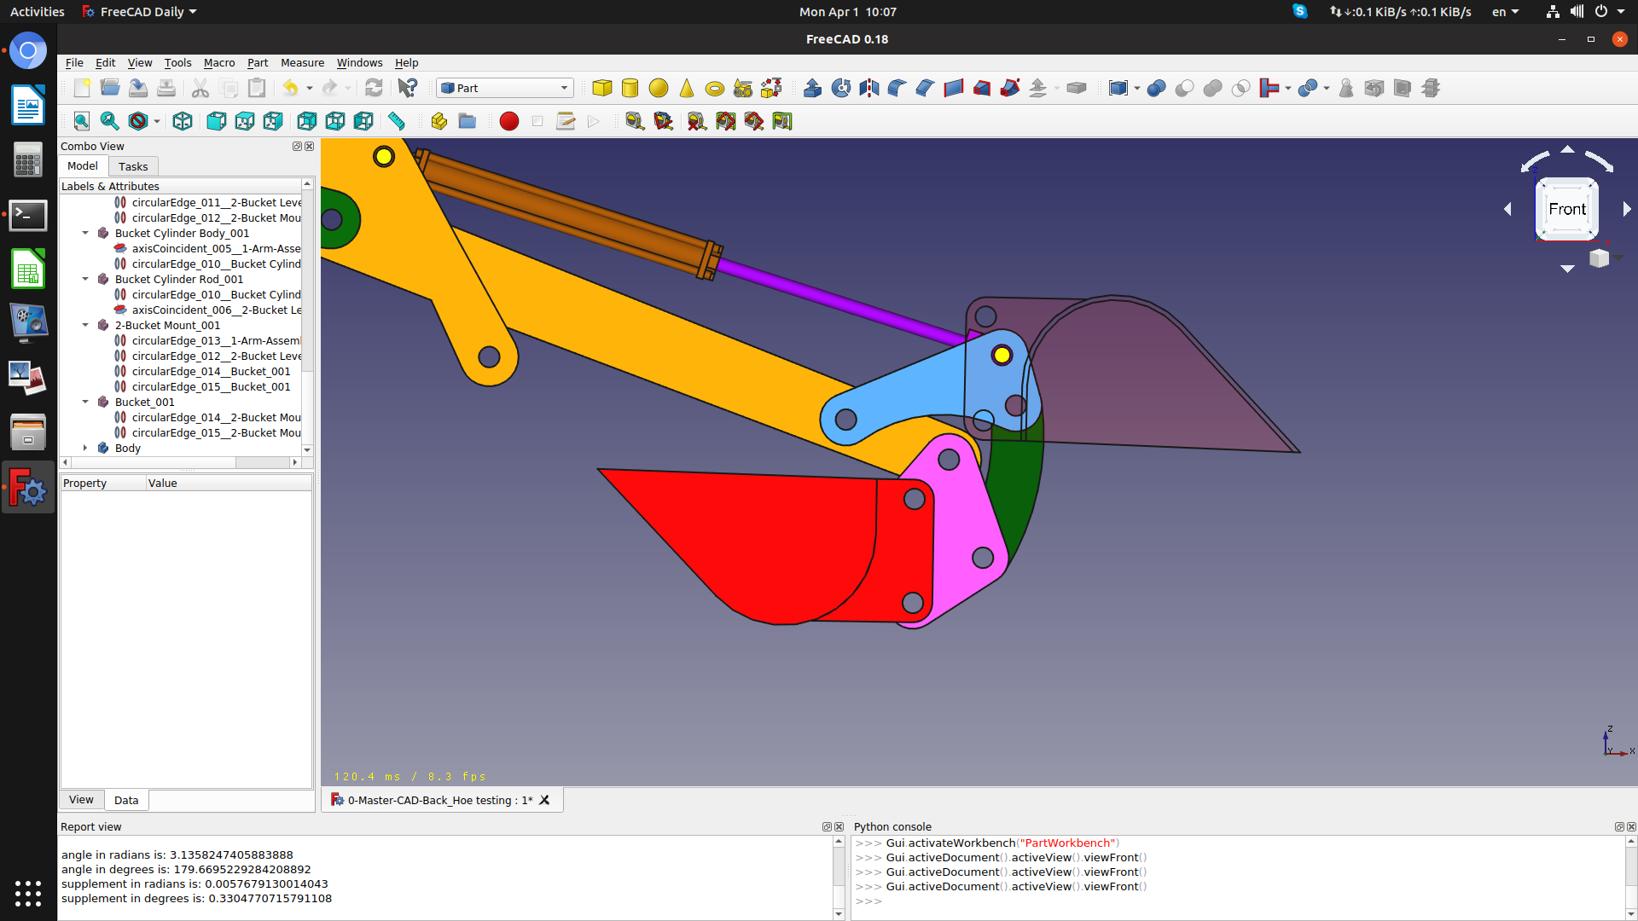The height and width of the screenshot is (921, 1638).
Task: Switch to the Tasks tab
Action: pos(133,166)
